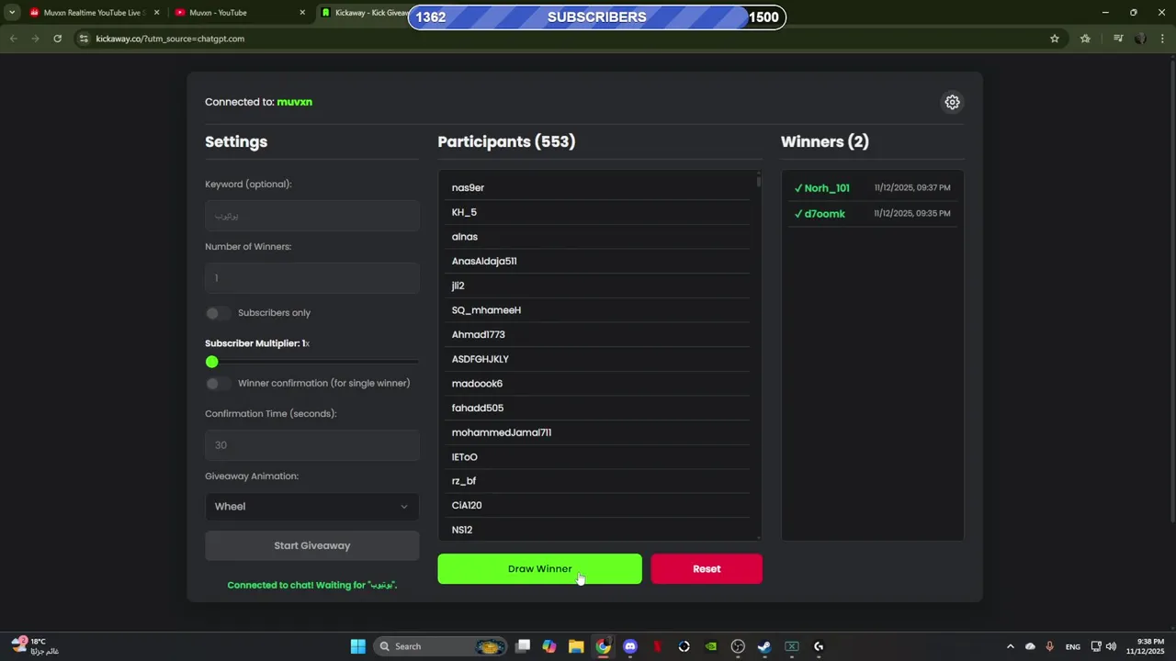
Task: Open Netflix from the taskbar
Action: click(657, 646)
